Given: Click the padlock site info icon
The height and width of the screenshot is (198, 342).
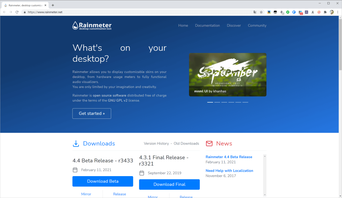Looking at the screenshot, I should [25, 12].
